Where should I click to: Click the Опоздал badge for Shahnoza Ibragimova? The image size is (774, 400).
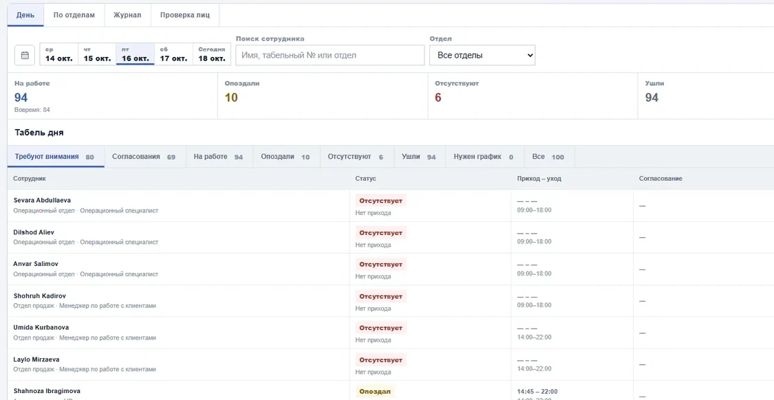tap(375, 392)
